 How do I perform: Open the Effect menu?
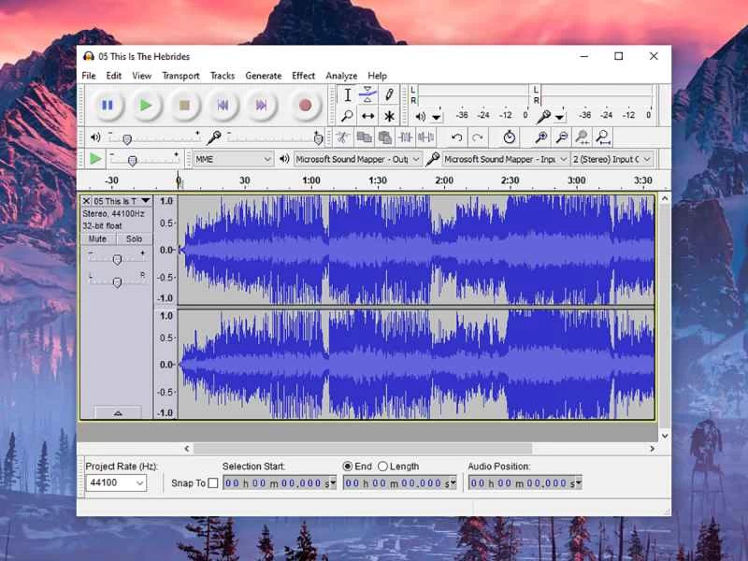(303, 76)
